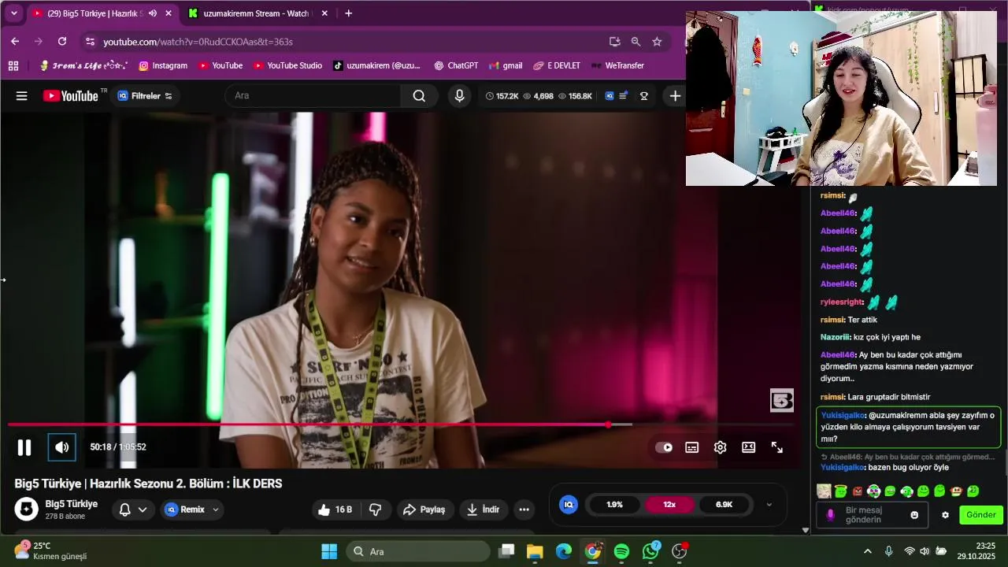Click the Big5 channel watermark in video

pos(781,401)
